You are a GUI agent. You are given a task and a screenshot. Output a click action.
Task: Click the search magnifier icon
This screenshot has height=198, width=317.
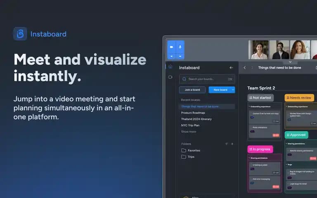point(184,79)
